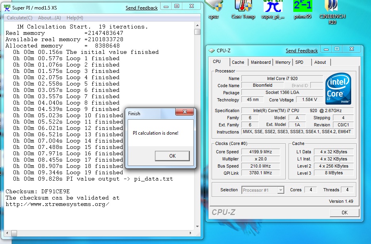Open the About...(A) menu

(x=50, y=18)
